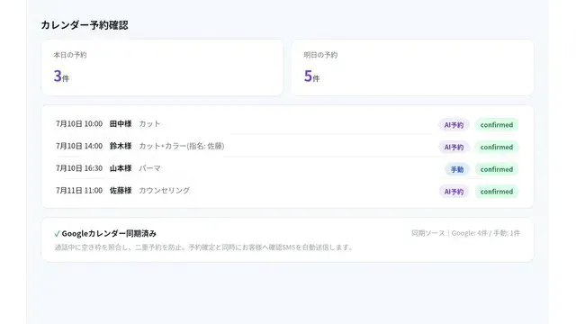Viewport: 576px width, 324px height.
Task: Select the AI予約 badge on 鈴木様's row
Action: click(454, 148)
